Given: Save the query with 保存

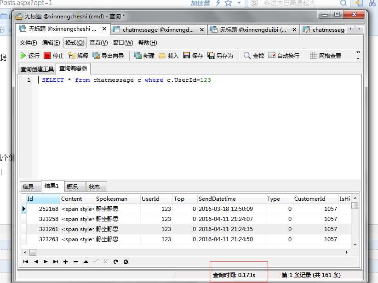Looking at the screenshot, I should (x=193, y=56).
